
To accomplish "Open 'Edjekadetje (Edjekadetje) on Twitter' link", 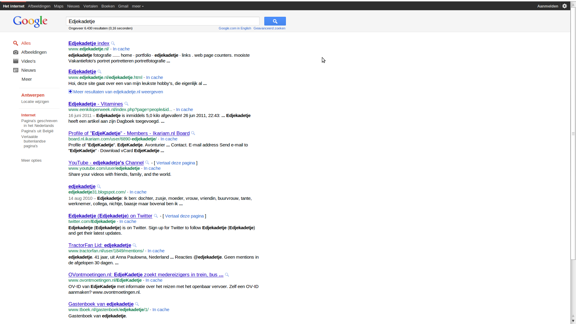I will coord(110,216).
